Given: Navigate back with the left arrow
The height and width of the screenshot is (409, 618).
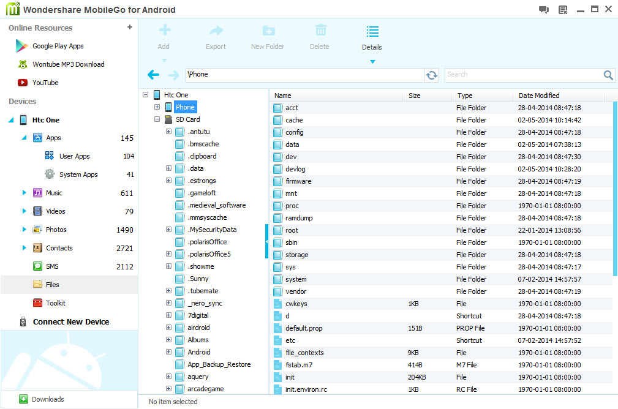Looking at the screenshot, I should coord(153,75).
